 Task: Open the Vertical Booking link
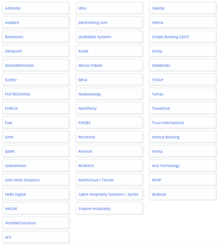(x=183, y=137)
